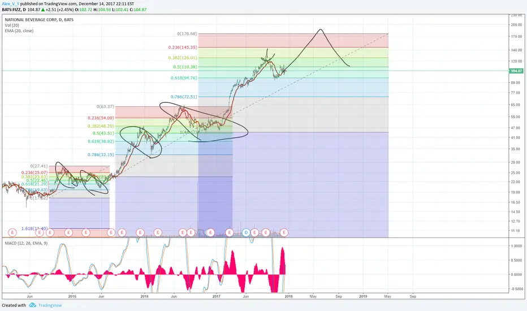Click the 170.00 price axis label
The image size is (527, 311).
tap(516, 37)
